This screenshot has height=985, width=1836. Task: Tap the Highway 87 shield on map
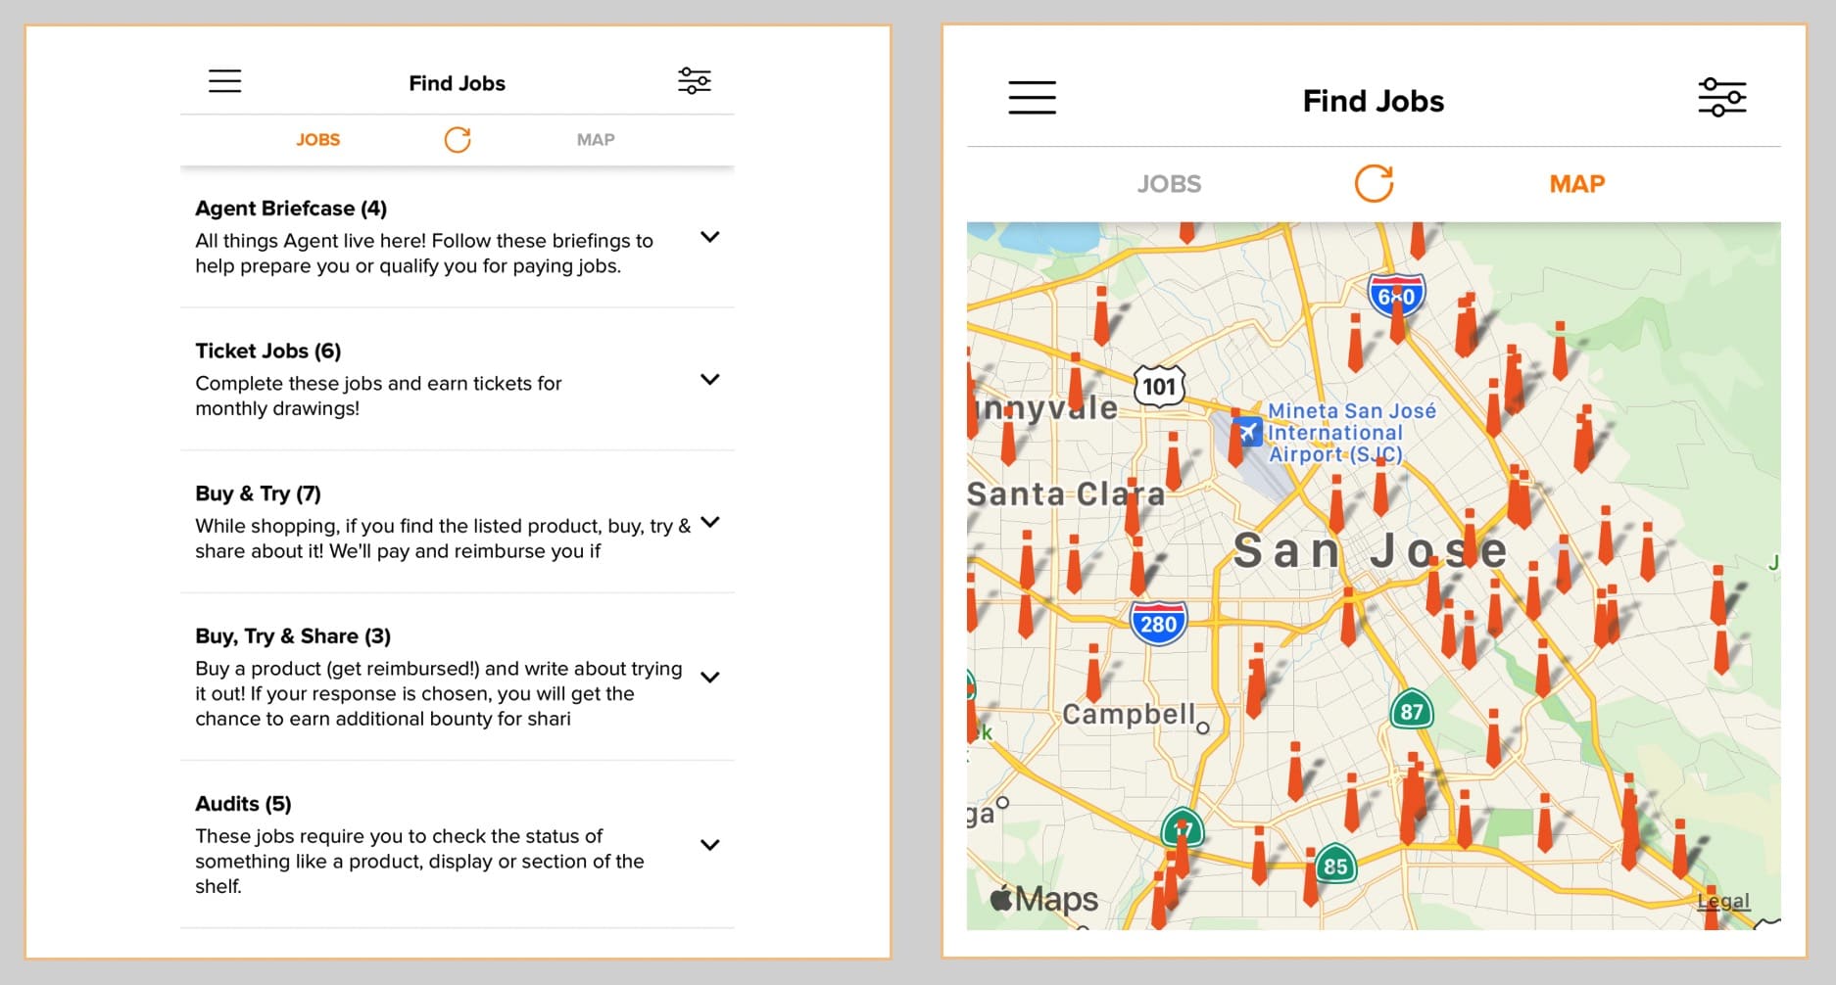pyautogui.click(x=1411, y=711)
